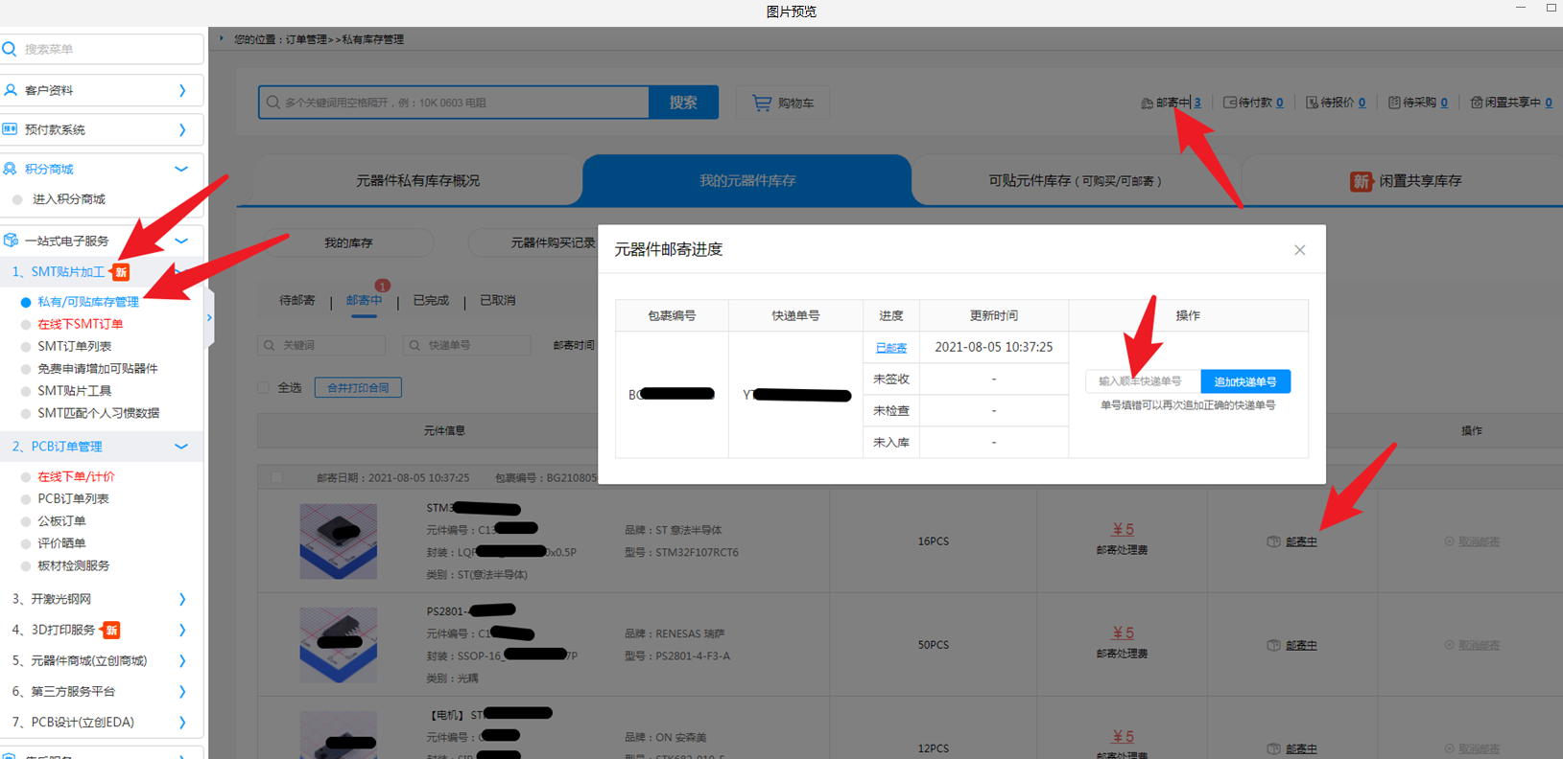Click the 输入顺丰快递单号 input field
This screenshot has height=759, width=1563.
[x=1142, y=381]
